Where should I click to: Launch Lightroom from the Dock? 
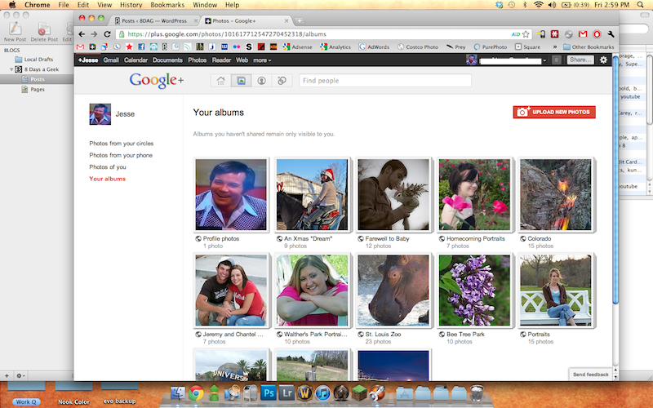point(287,392)
